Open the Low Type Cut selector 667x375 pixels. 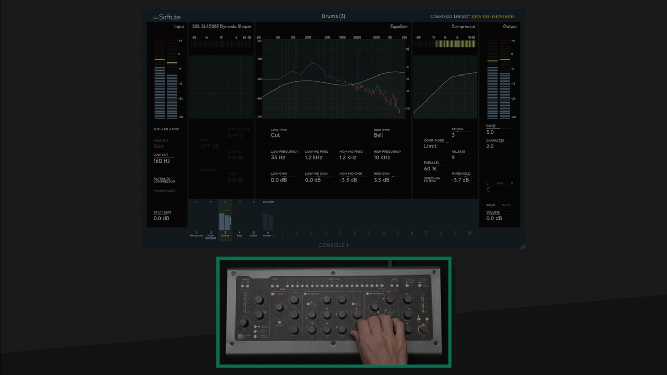pyautogui.click(x=275, y=135)
